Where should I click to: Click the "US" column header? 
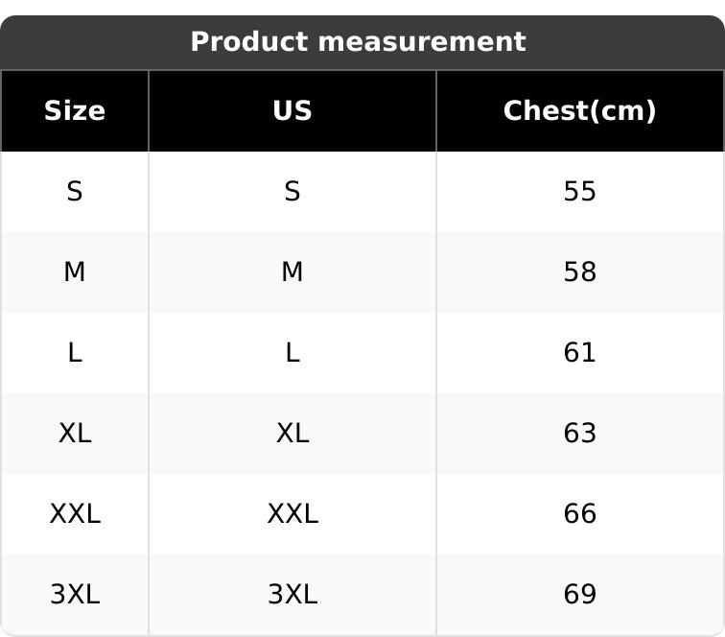[x=292, y=111]
